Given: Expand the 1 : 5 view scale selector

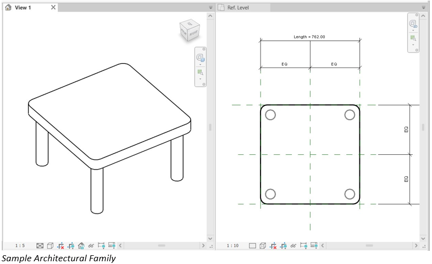Looking at the screenshot, I should pos(20,246).
